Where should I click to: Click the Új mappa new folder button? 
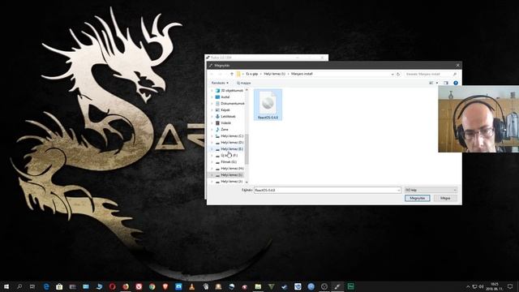(x=244, y=83)
